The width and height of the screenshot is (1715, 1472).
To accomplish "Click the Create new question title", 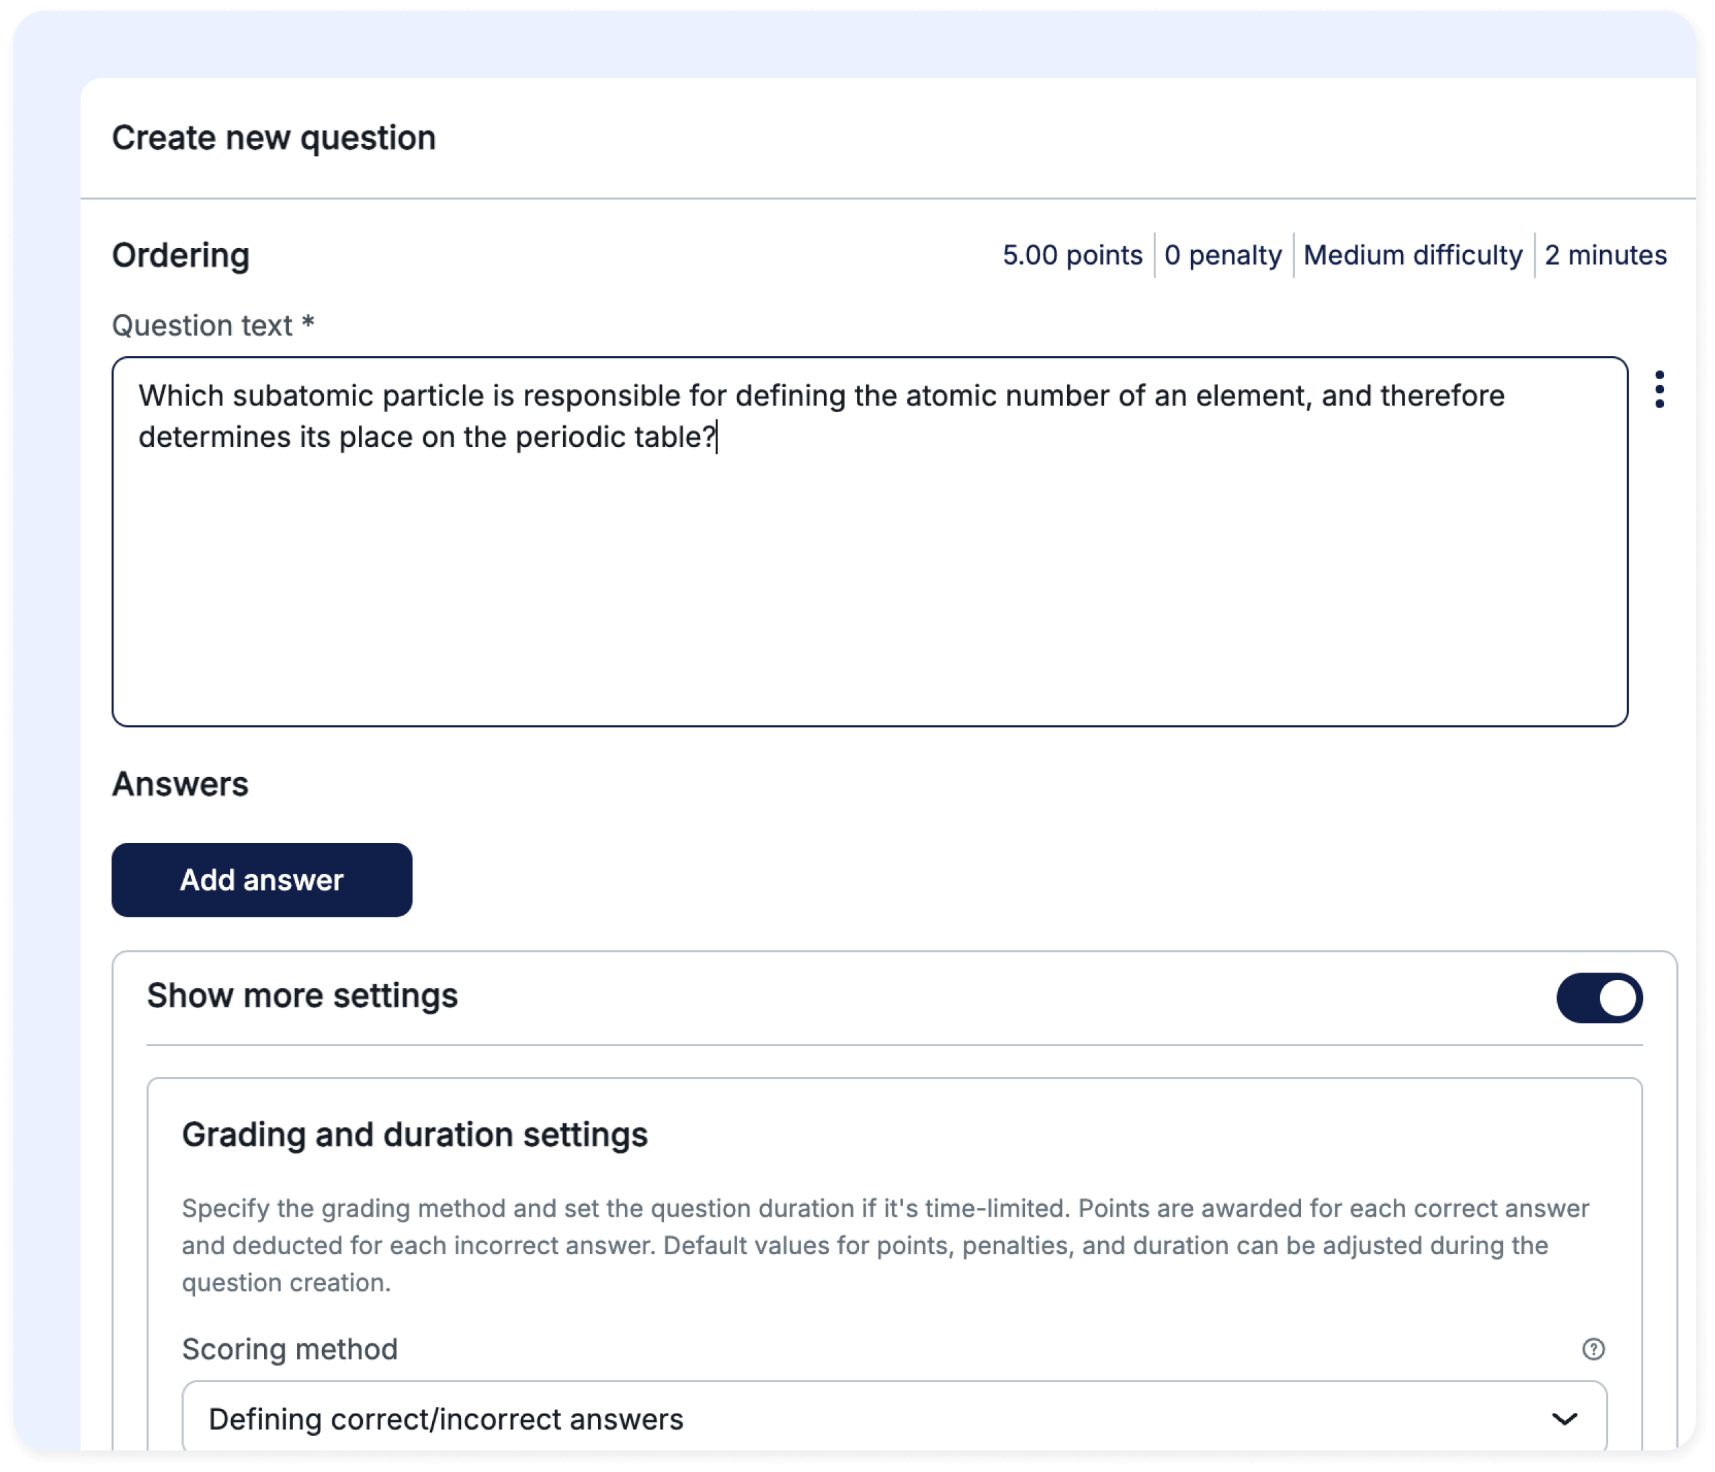I will (274, 138).
